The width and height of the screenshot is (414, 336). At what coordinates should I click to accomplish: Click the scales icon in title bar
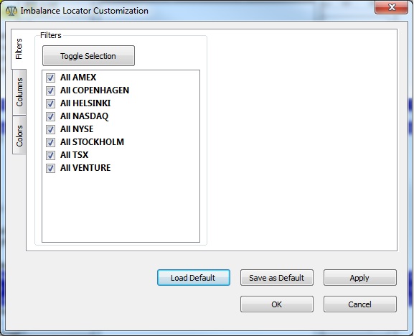11,11
